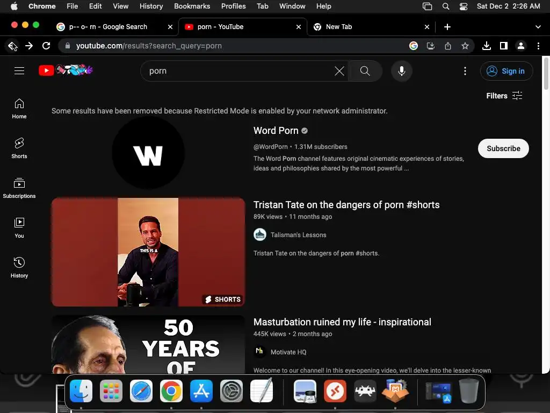Open Shorts in the sidebar

[19, 148]
